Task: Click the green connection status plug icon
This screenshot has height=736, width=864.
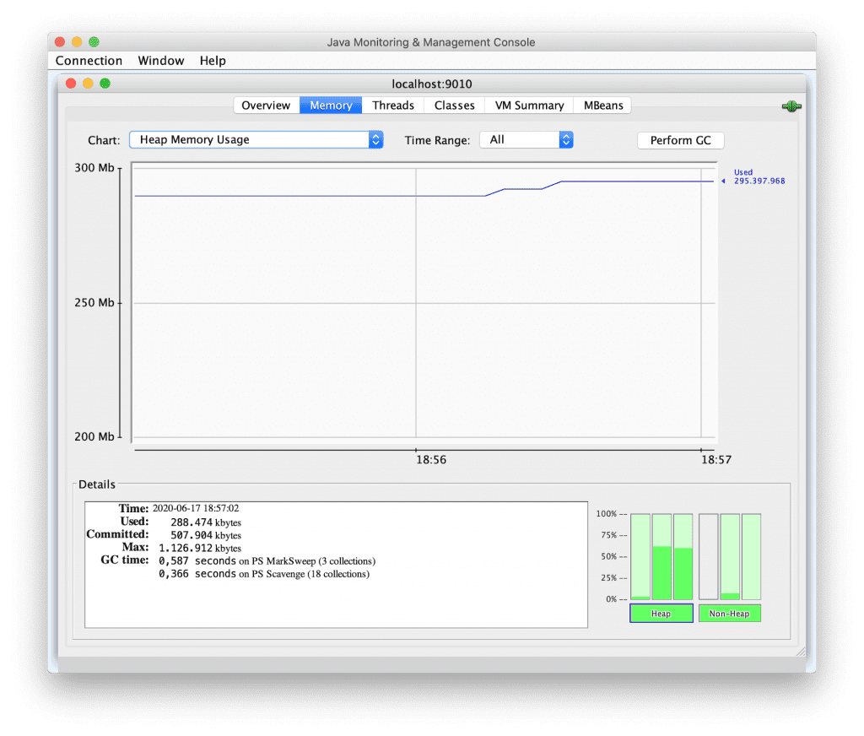Action: 791,106
